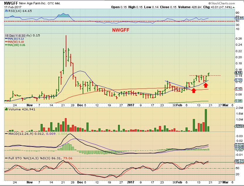The image size is (244, 186).
Task: Click the 0.06 MA(200) price tag
Action: tap(238, 101)
